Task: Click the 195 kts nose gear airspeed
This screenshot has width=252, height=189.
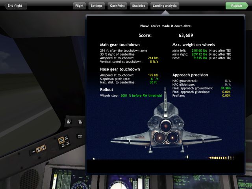Action: (x=153, y=75)
